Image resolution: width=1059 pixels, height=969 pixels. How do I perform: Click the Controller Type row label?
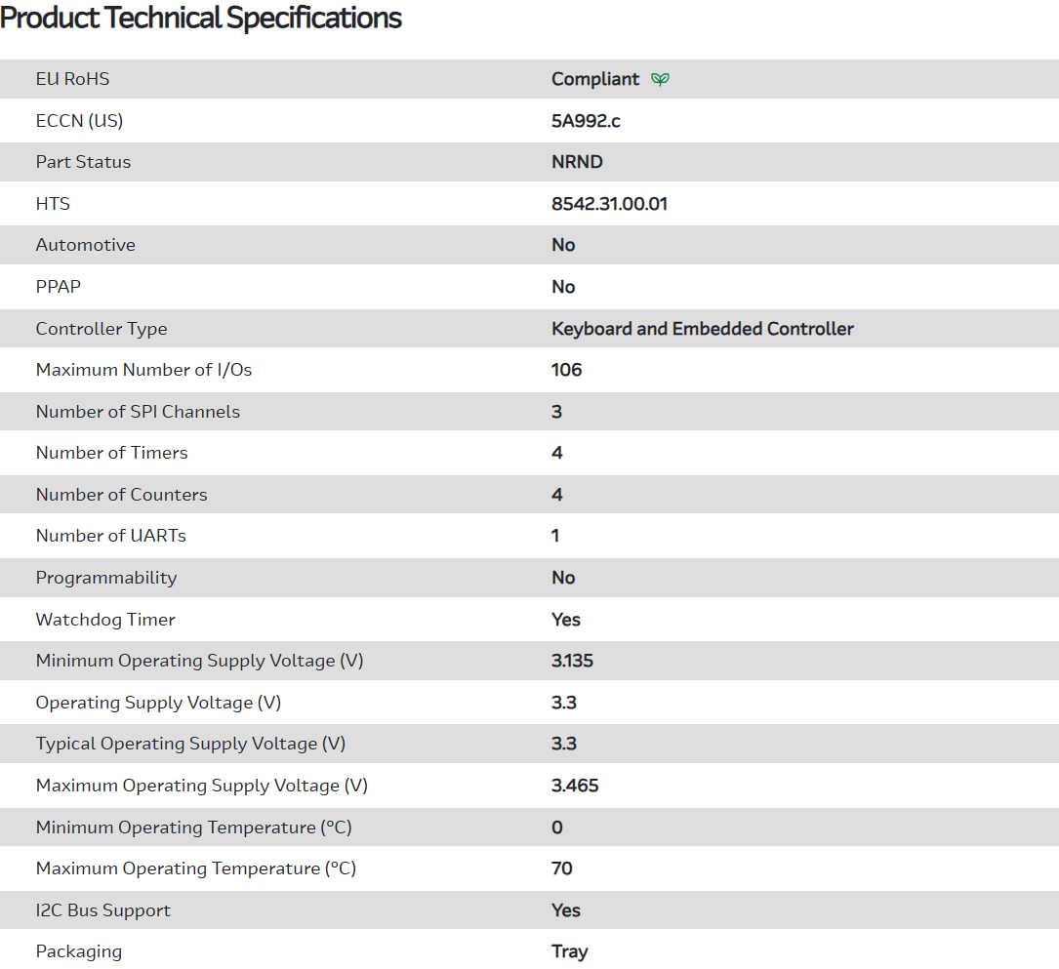click(102, 329)
